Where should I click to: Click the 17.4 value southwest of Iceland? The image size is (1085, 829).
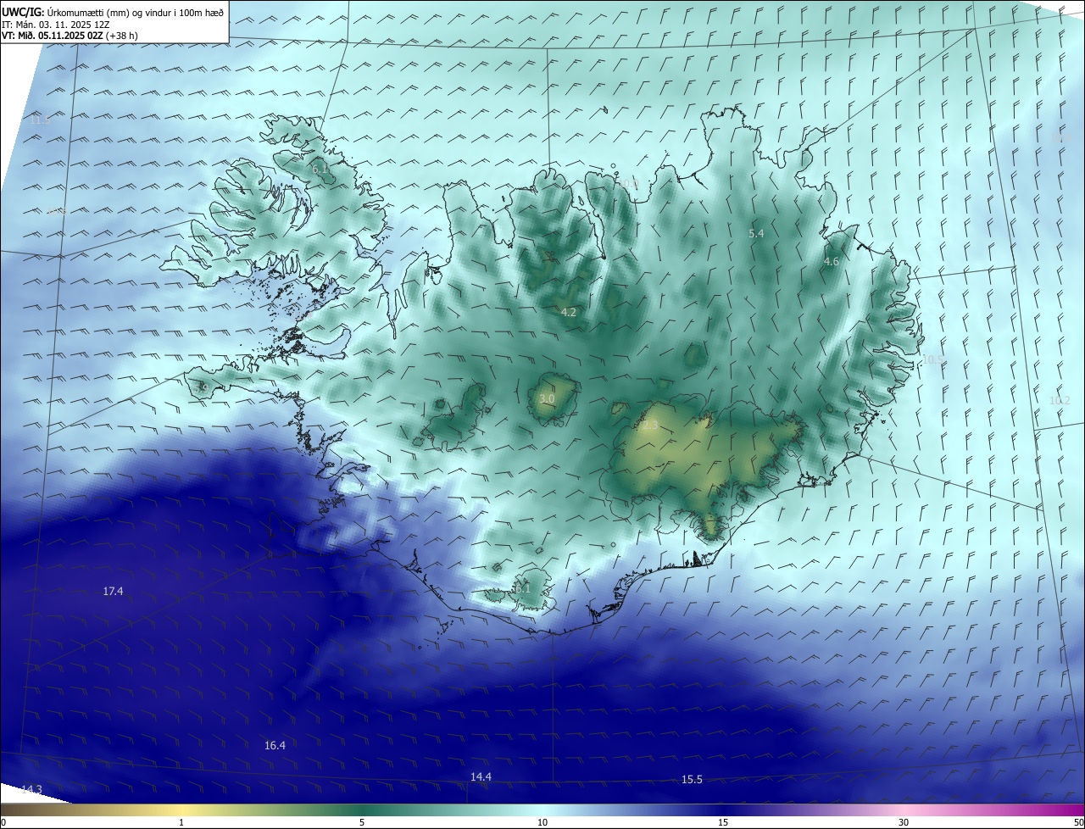113,591
